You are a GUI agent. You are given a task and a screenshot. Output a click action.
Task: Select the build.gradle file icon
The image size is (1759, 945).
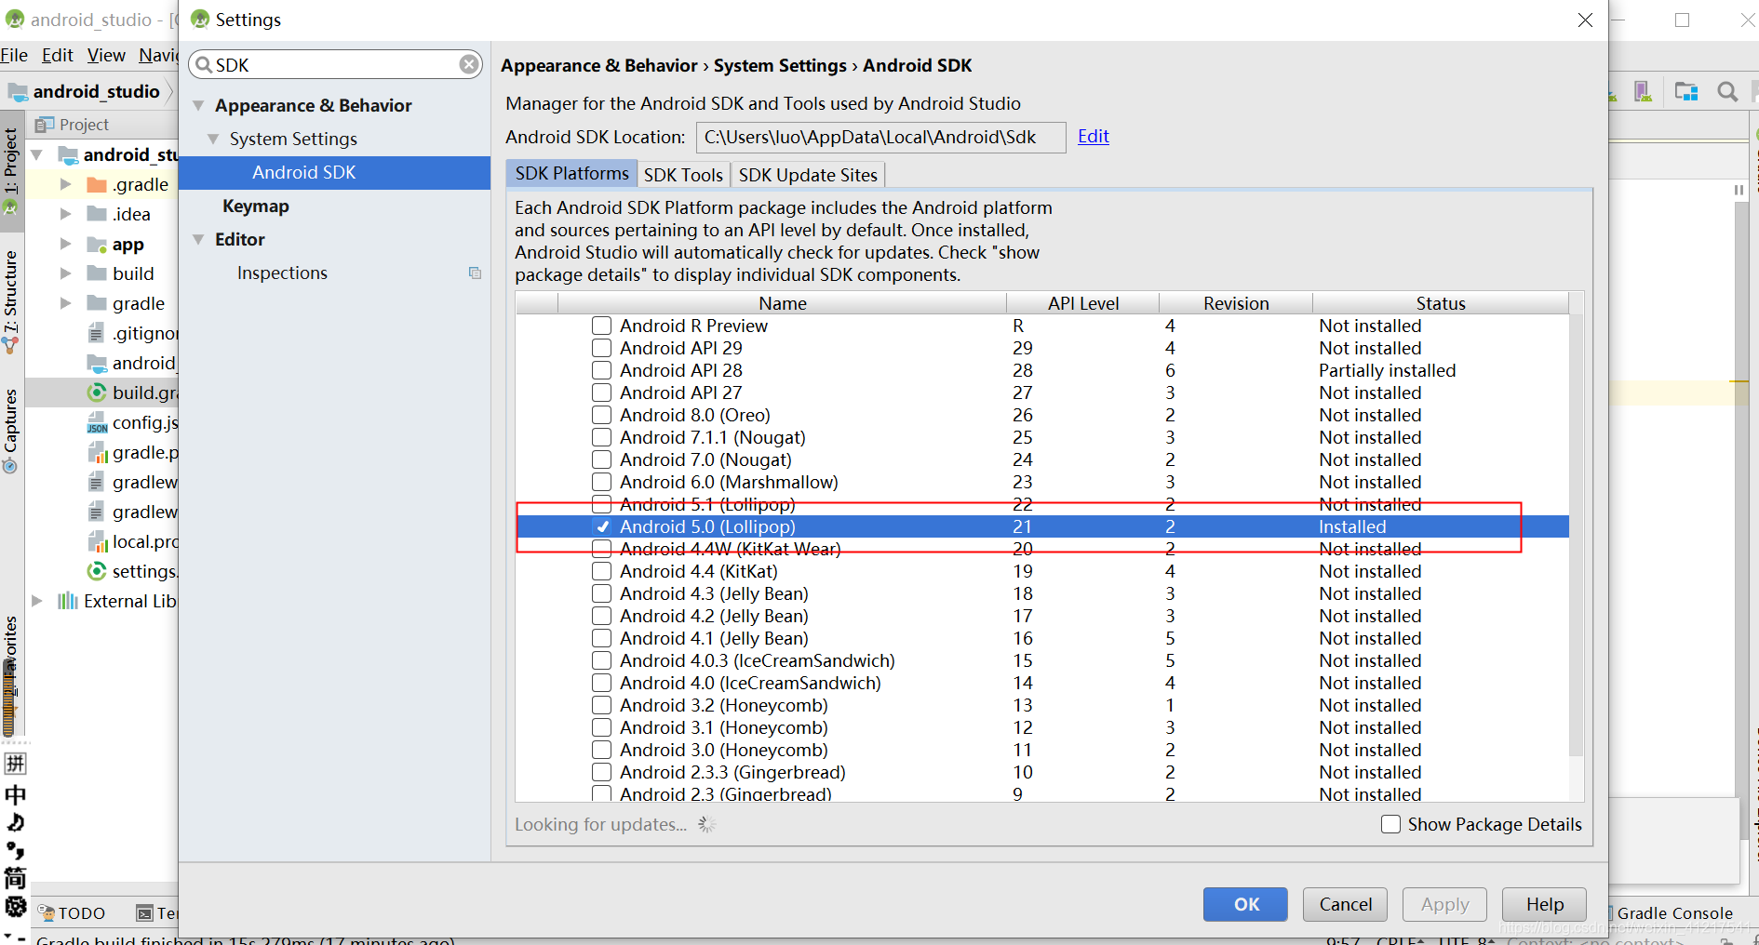pos(97,393)
